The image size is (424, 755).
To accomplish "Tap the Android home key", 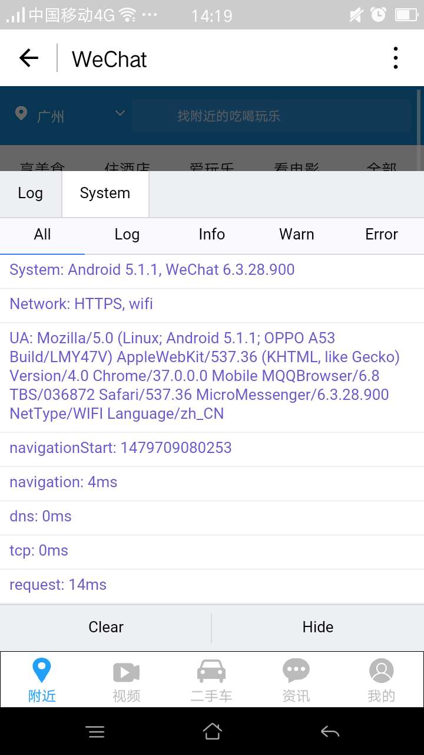I will click(x=212, y=731).
